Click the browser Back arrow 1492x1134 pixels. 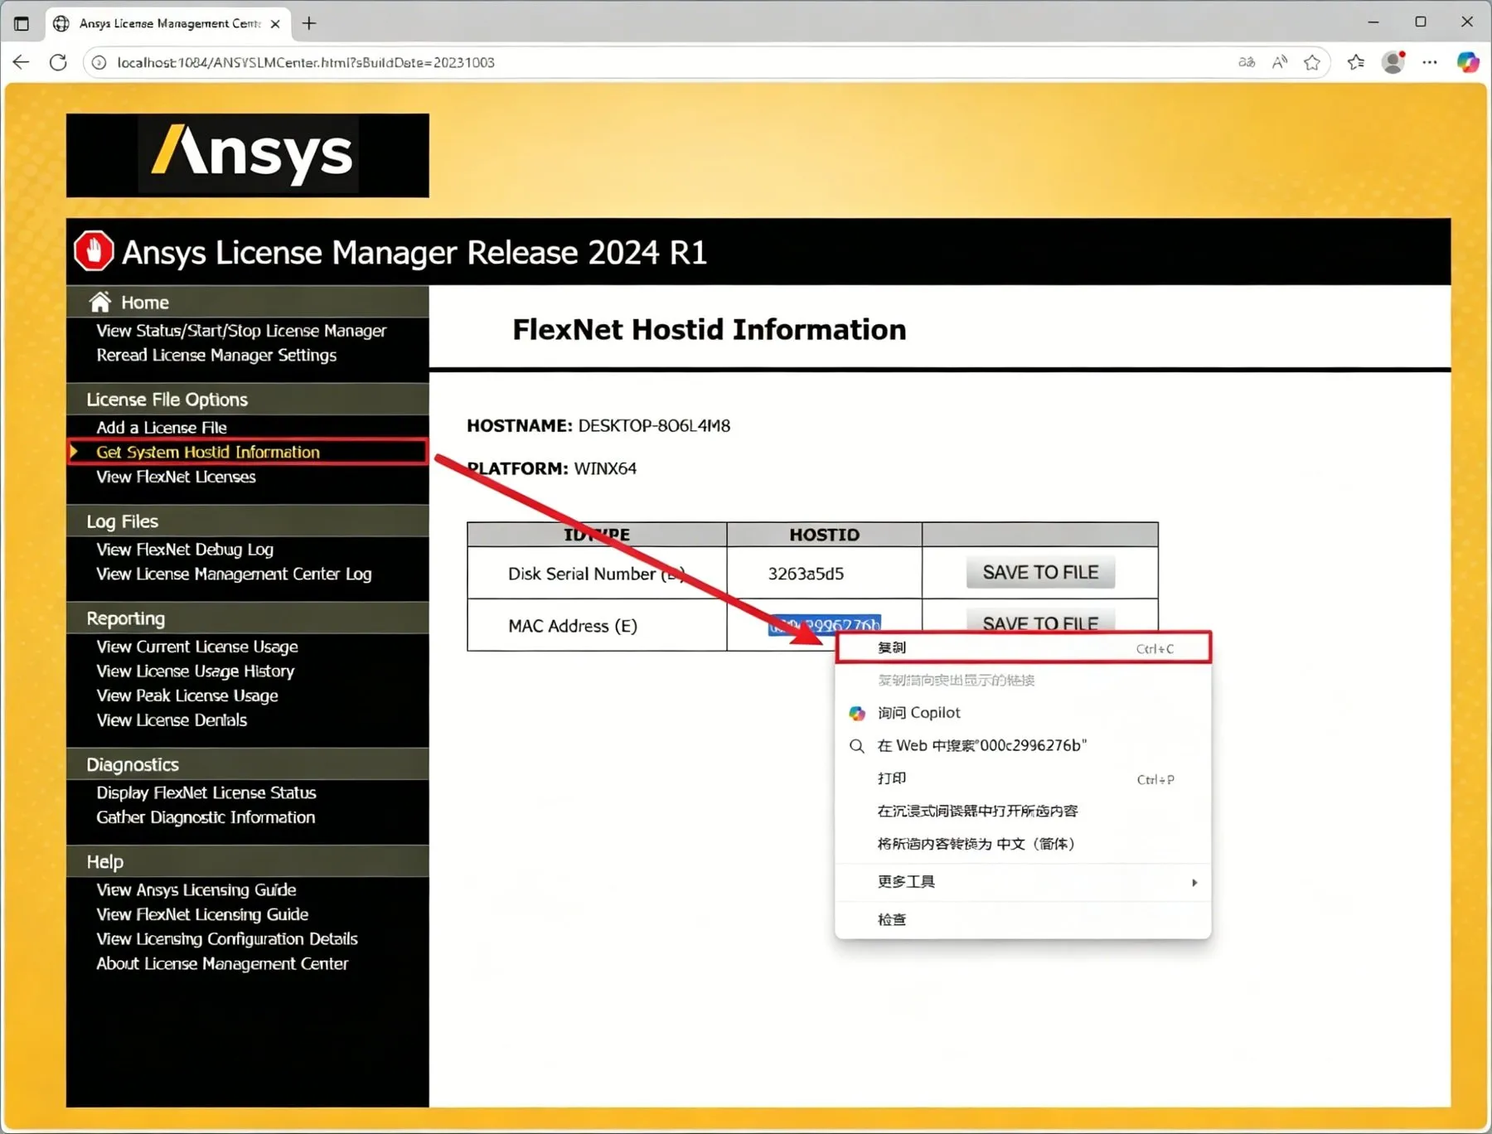tap(22, 62)
